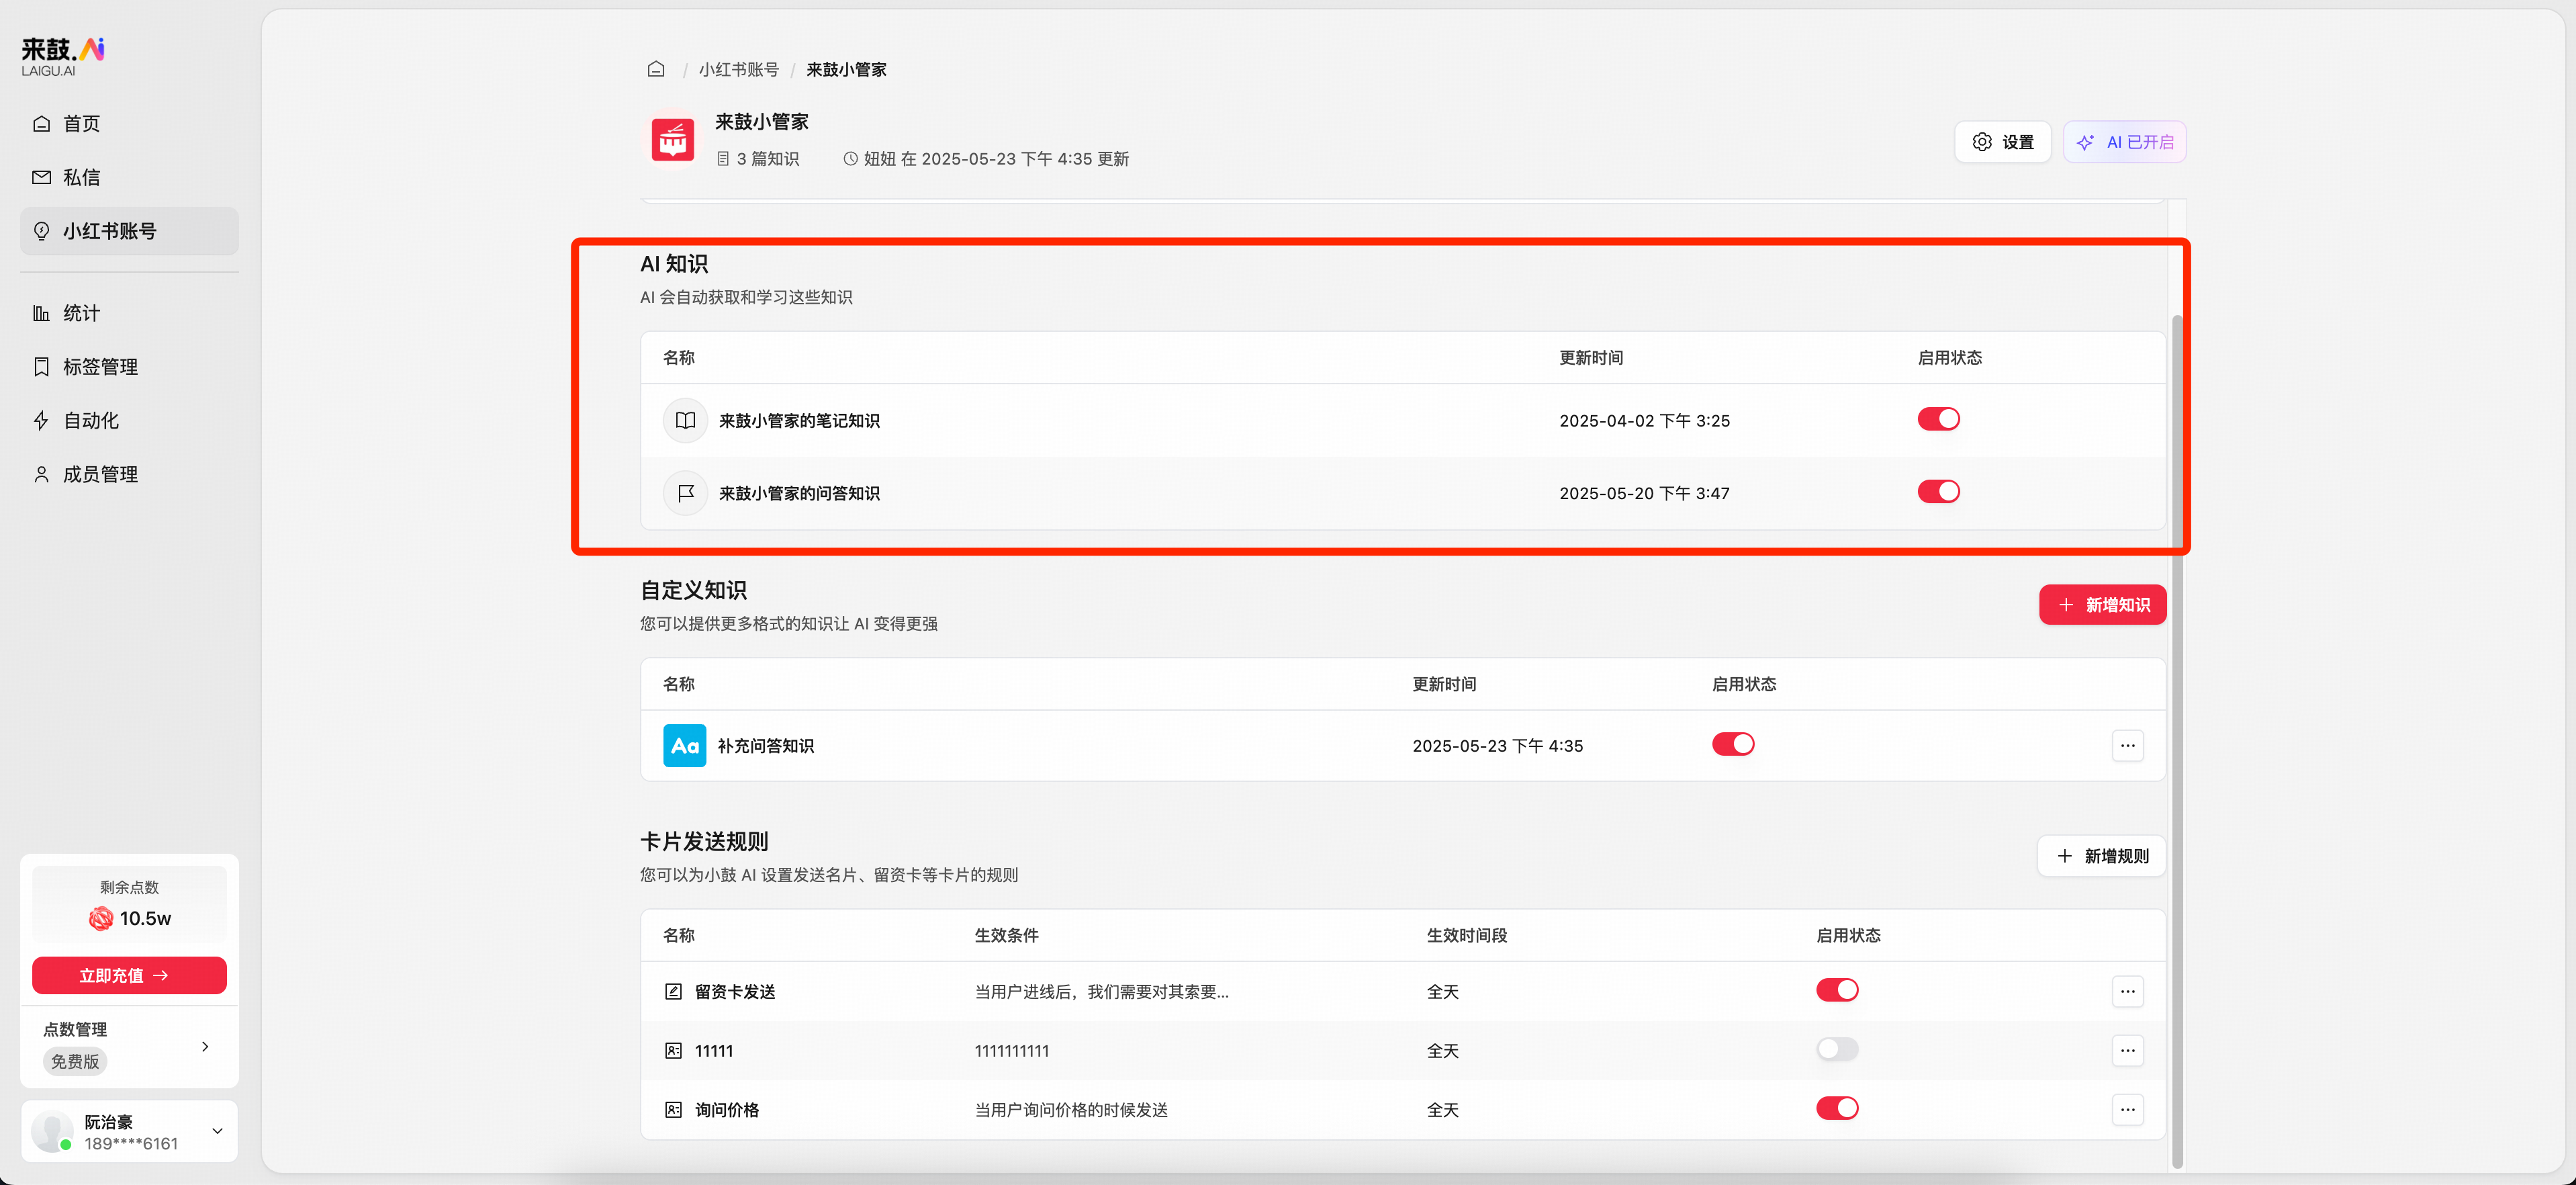Screen dimensions: 2576x1185
Task: Expand the 阮治豪 account dropdown
Action: [217, 1131]
